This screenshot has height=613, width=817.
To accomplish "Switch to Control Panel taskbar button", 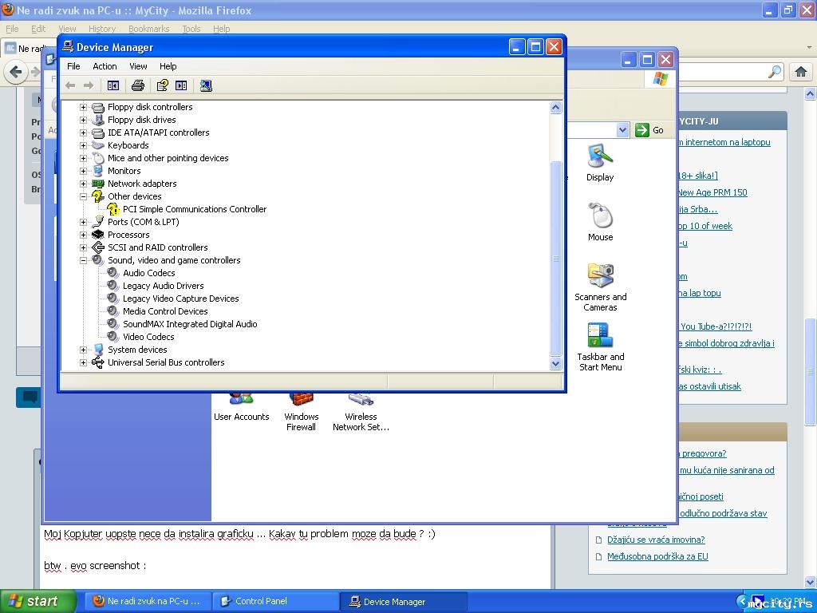I will coord(276,601).
